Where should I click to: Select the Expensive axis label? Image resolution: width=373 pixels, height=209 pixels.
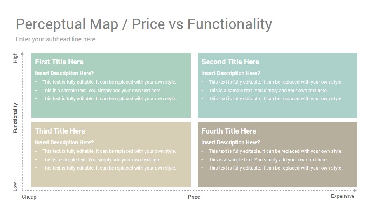[x=343, y=196]
